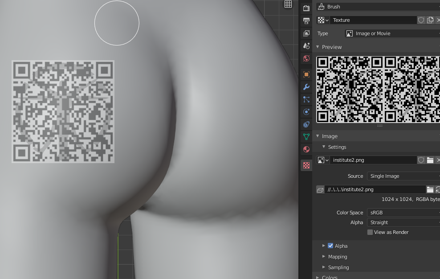440x279 pixels.
Task: Open the Alpha mode dropdown set to Straight
Action: 403,222
